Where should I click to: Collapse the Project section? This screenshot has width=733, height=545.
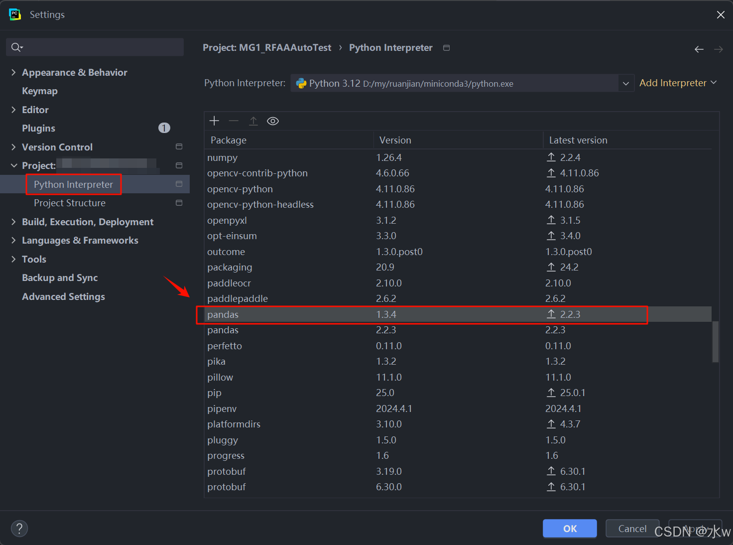click(x=13, y=165)
